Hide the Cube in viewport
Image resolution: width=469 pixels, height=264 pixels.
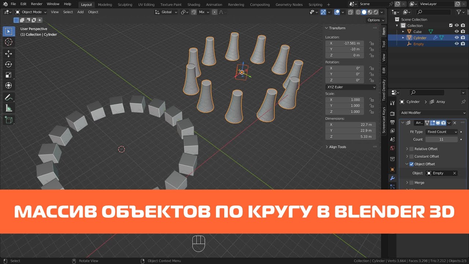point(457,32)
